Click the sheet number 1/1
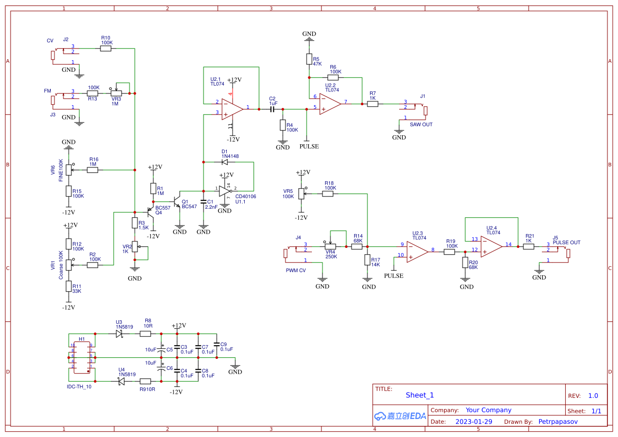 [x=596, y=411]
